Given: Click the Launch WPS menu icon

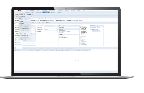Looking at the screenshot, I should click(20, 16).
